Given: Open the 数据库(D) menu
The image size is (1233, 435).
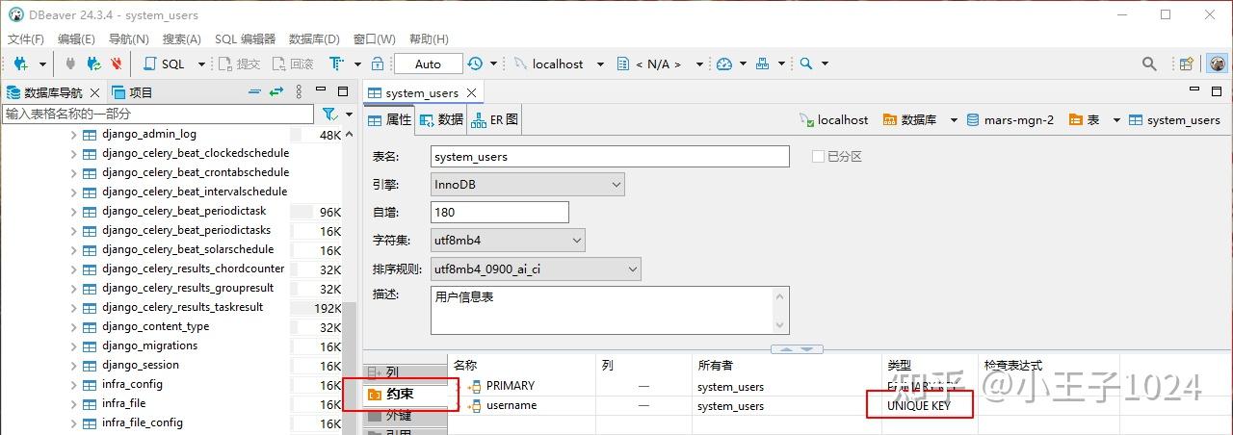Looking at the screenshot, I should (x=314, y=39).
